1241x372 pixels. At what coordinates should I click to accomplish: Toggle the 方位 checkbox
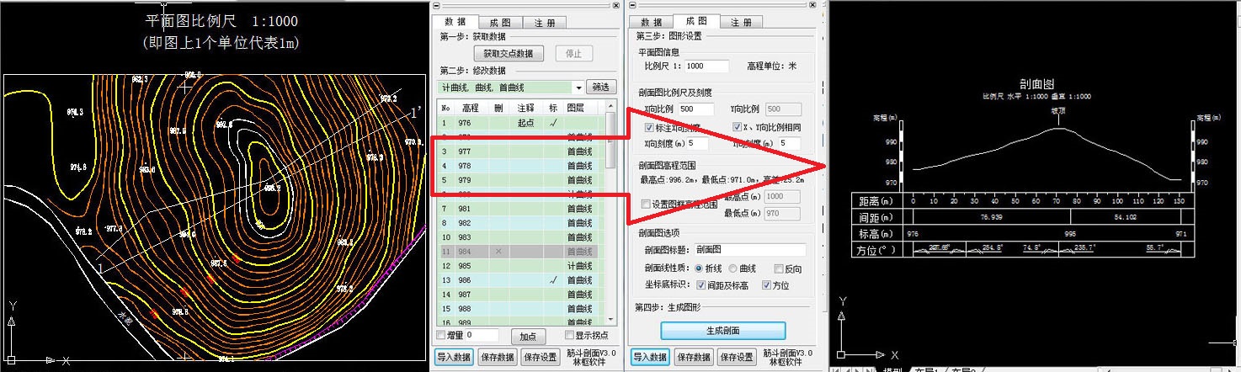pos(766,285)
